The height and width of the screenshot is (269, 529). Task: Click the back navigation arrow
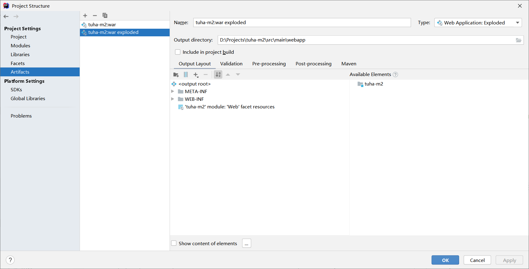click(x=6, y=16)
